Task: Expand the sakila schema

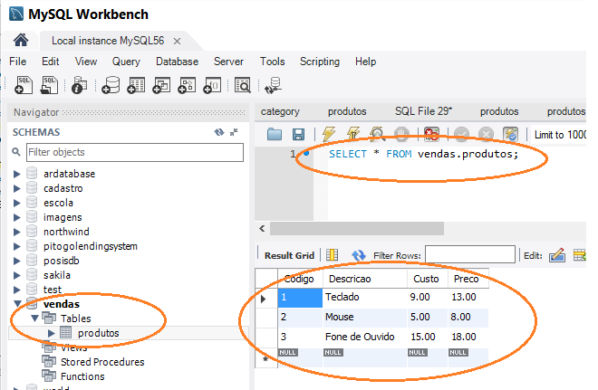Action: 17,275
